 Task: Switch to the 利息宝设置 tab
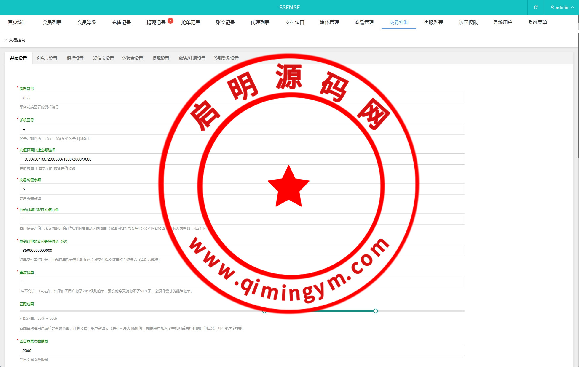[47, 58]
